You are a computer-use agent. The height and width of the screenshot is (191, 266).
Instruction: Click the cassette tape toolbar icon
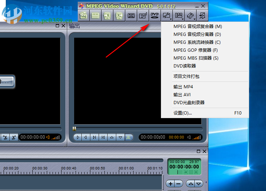point(131,15)
